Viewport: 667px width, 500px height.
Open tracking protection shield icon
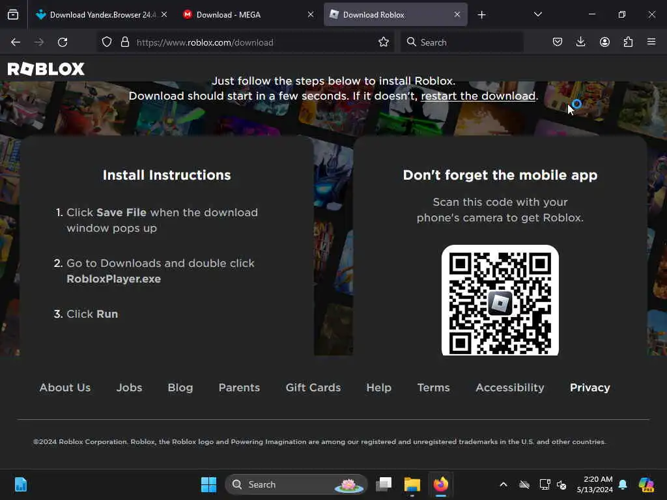pos(107,42)
